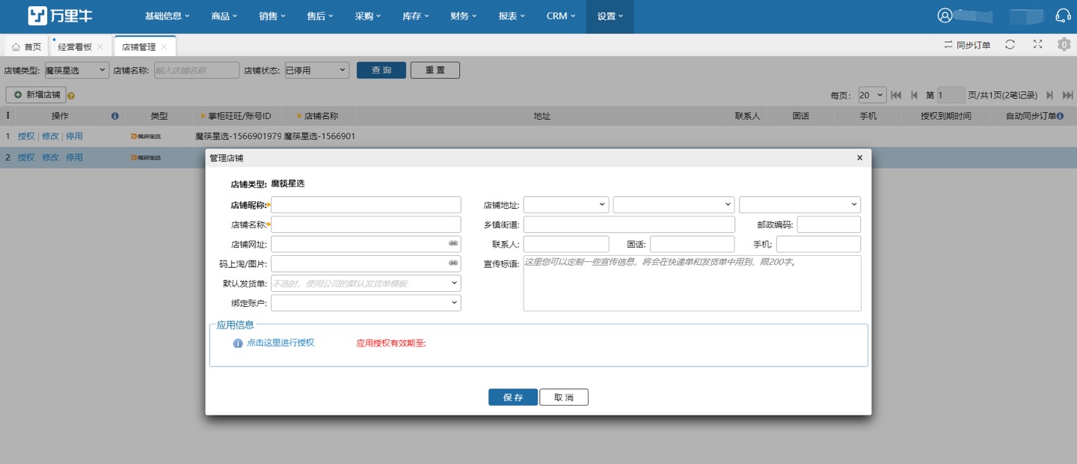Open the 销售 menu

272,16
